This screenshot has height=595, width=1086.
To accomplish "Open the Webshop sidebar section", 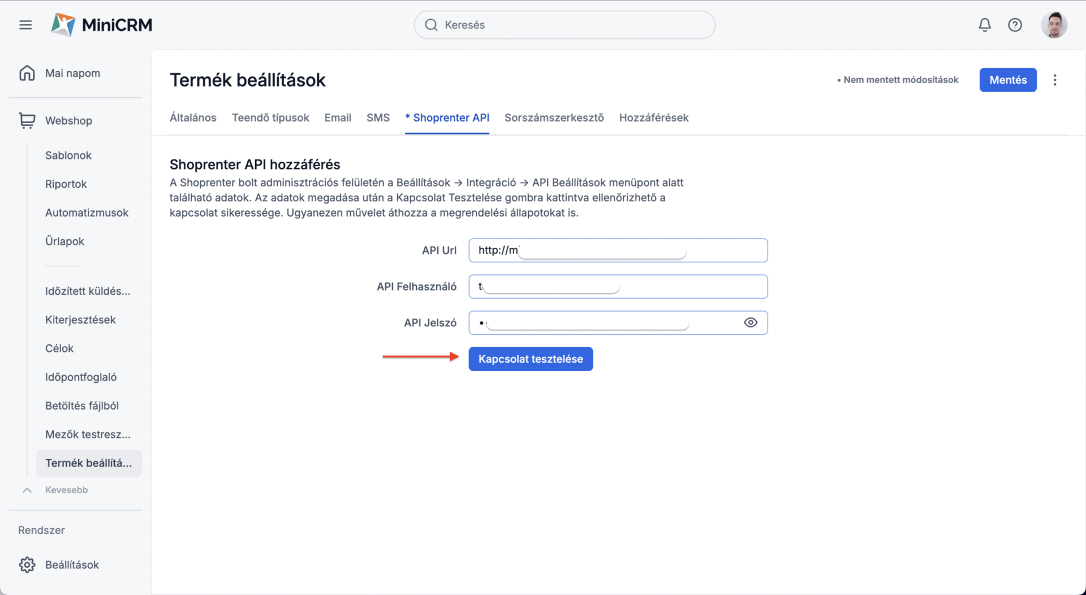I will tap(68, 120).
